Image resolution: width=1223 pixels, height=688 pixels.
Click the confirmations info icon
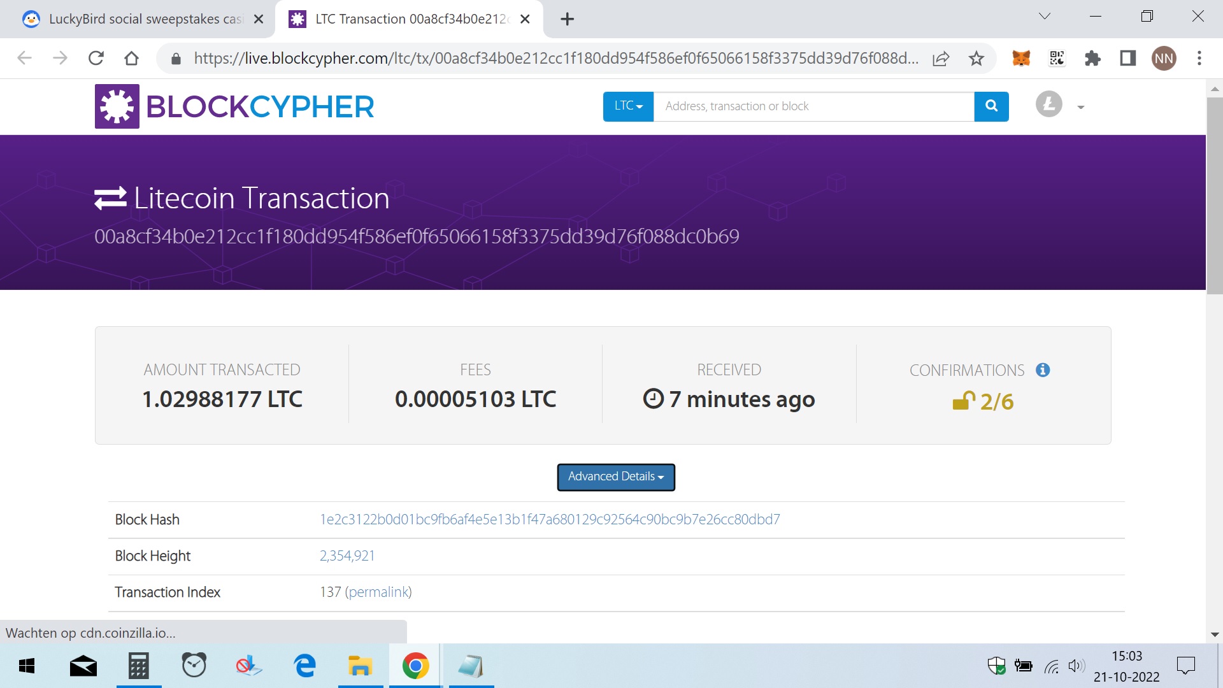tap(1043, 369)
